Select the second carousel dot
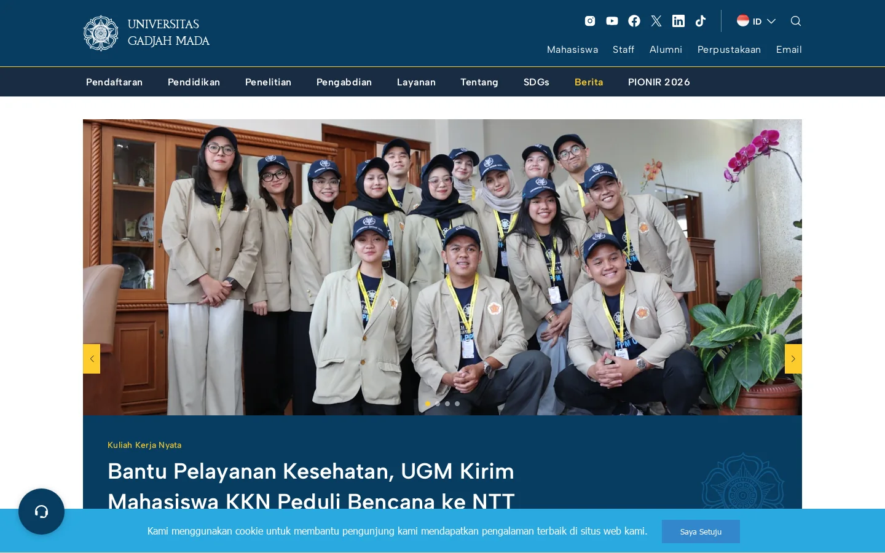This screenshot has width=885, height=553. click(x=438, y=404)
